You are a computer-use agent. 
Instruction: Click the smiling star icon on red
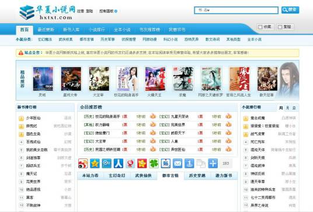click(142, 164)
